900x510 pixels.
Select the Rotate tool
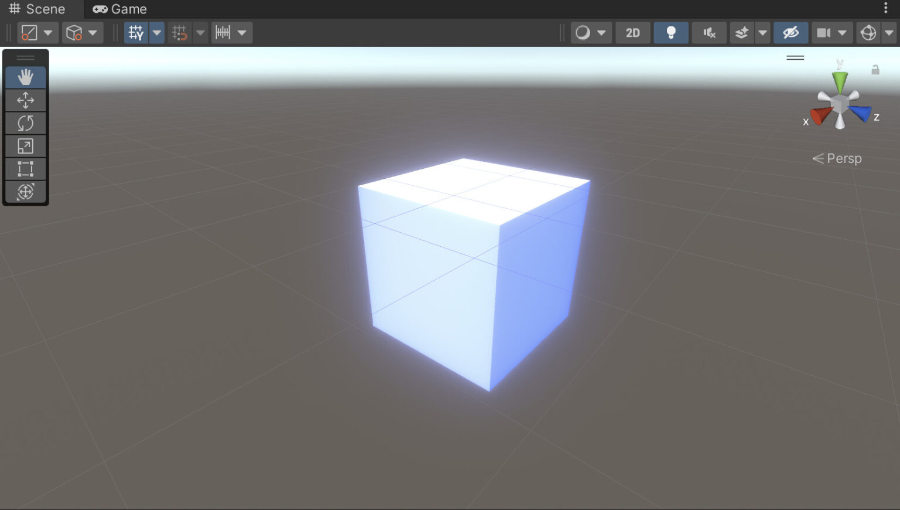(26, 123)
